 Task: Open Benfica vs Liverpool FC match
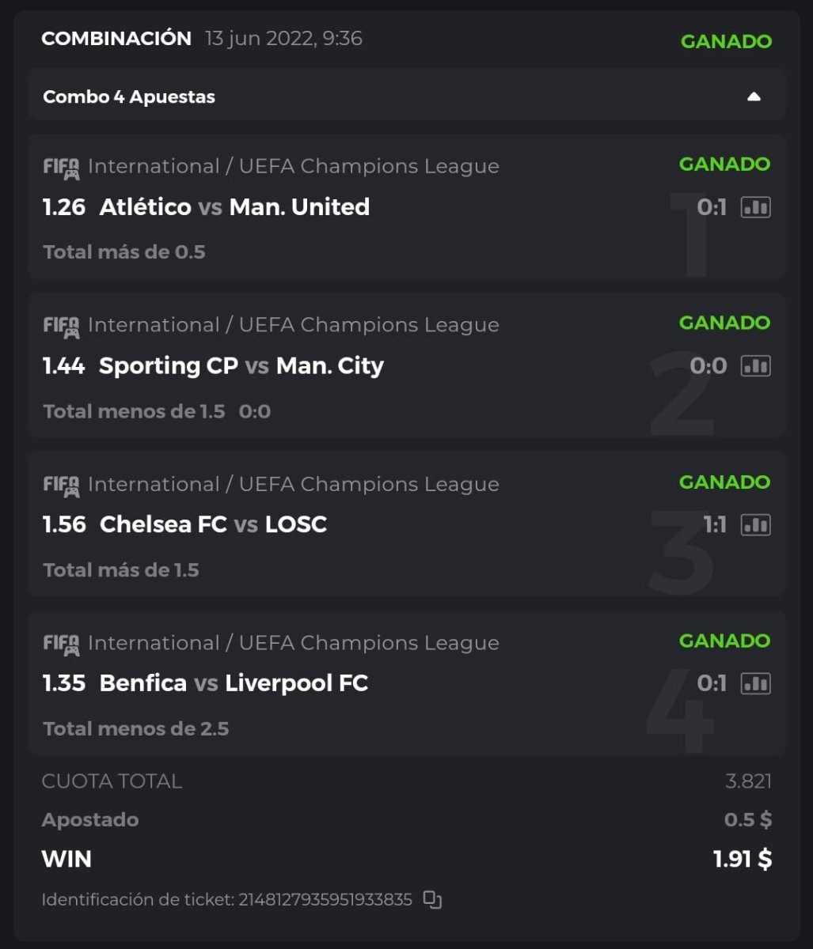pos(234,683)
